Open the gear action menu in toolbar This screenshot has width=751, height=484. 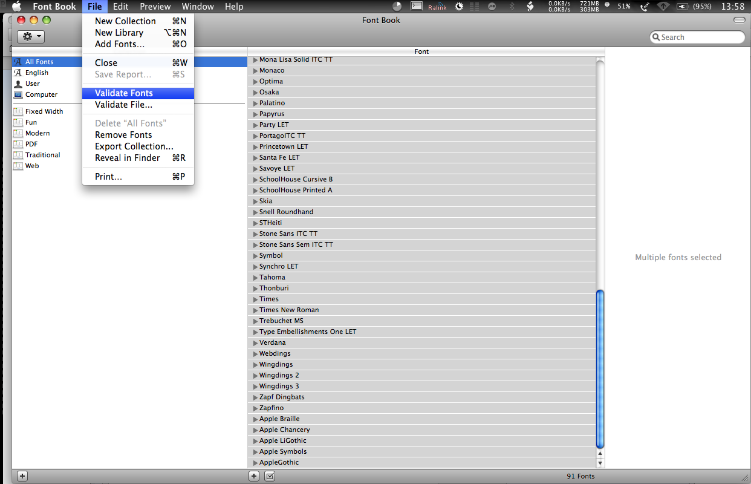click(x=31, y=37)
